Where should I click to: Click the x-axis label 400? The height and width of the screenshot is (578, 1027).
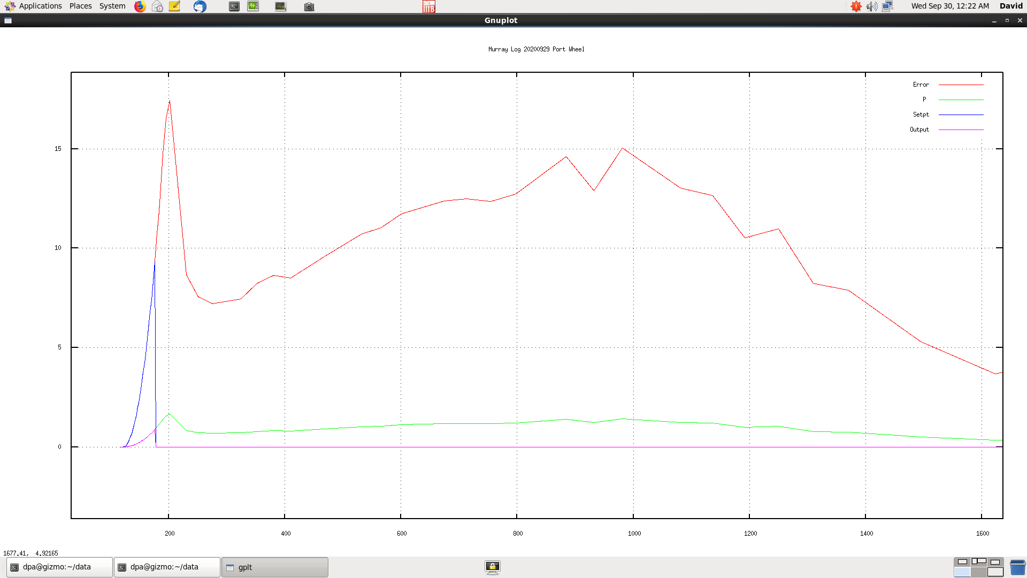point(286,534)
